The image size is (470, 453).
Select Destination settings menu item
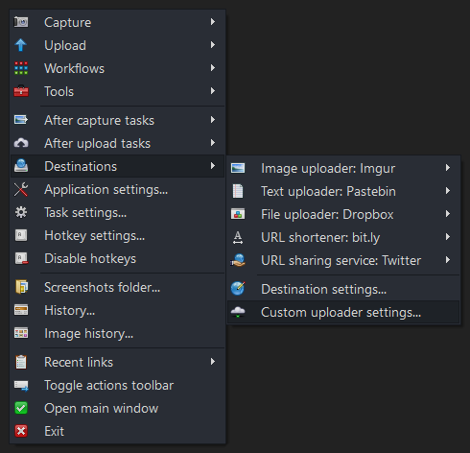[343, 289]
